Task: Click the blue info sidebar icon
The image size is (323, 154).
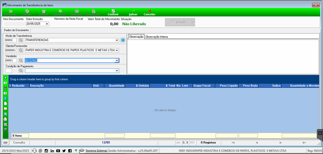Action: pos(5,98)
